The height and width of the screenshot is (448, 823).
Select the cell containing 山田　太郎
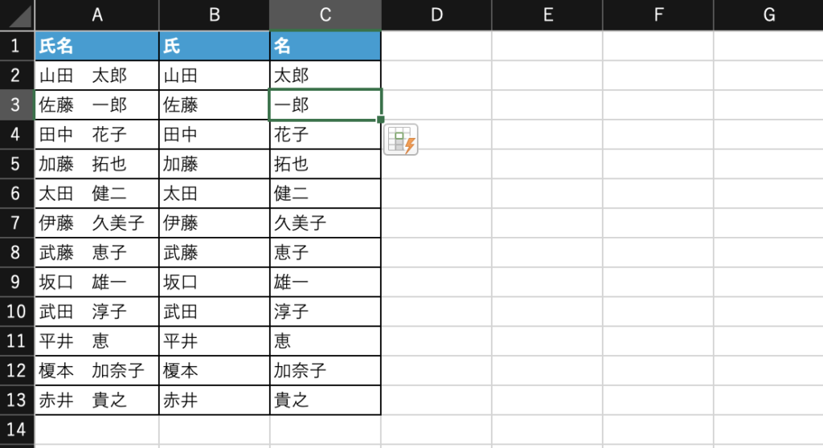[96, 75]
